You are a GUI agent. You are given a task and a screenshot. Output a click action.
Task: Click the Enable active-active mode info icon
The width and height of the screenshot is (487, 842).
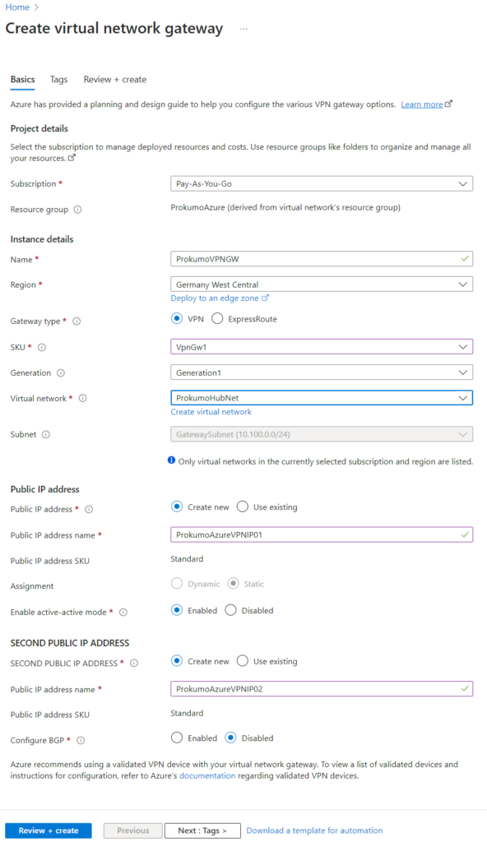(123, 612)
